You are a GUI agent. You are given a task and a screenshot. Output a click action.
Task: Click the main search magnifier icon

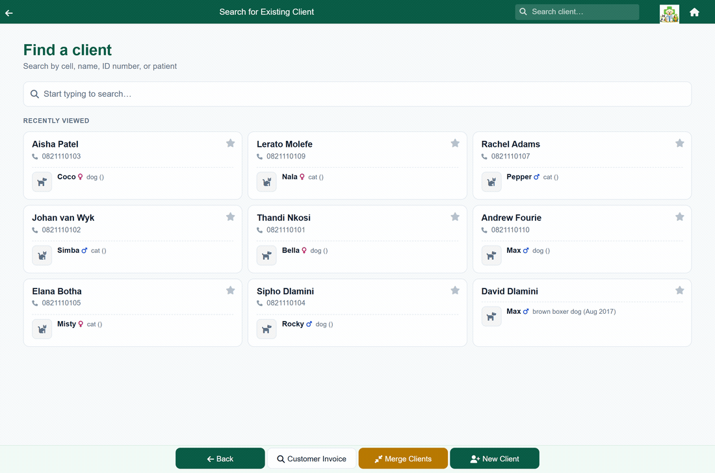[x=34, y=94]
